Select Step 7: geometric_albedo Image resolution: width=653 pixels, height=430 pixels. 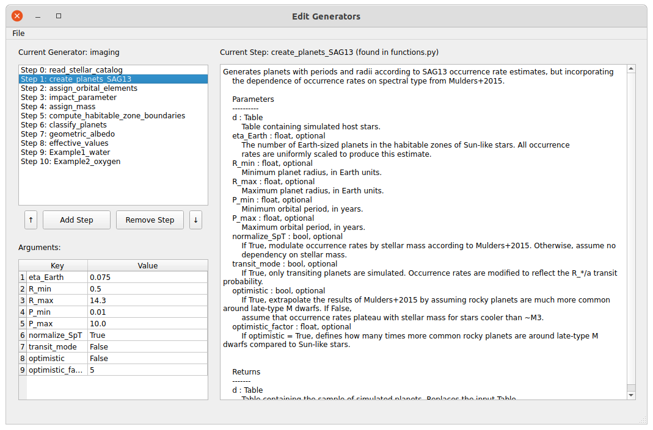coord(113,134)
